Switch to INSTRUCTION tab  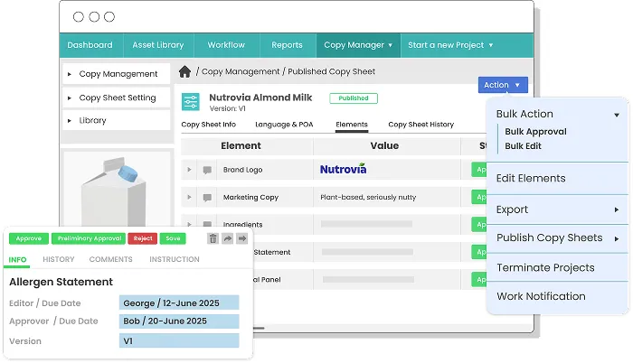click(x=175, y=259)
